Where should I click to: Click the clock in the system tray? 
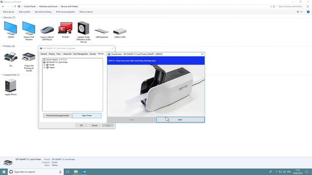[x=298, y=172]
